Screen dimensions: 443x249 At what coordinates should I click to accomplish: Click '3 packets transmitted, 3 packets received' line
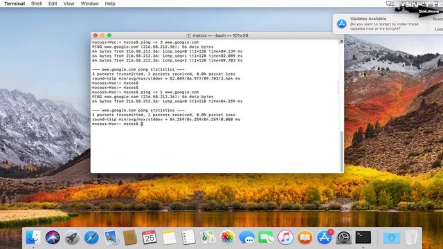[x=163, y=74]
